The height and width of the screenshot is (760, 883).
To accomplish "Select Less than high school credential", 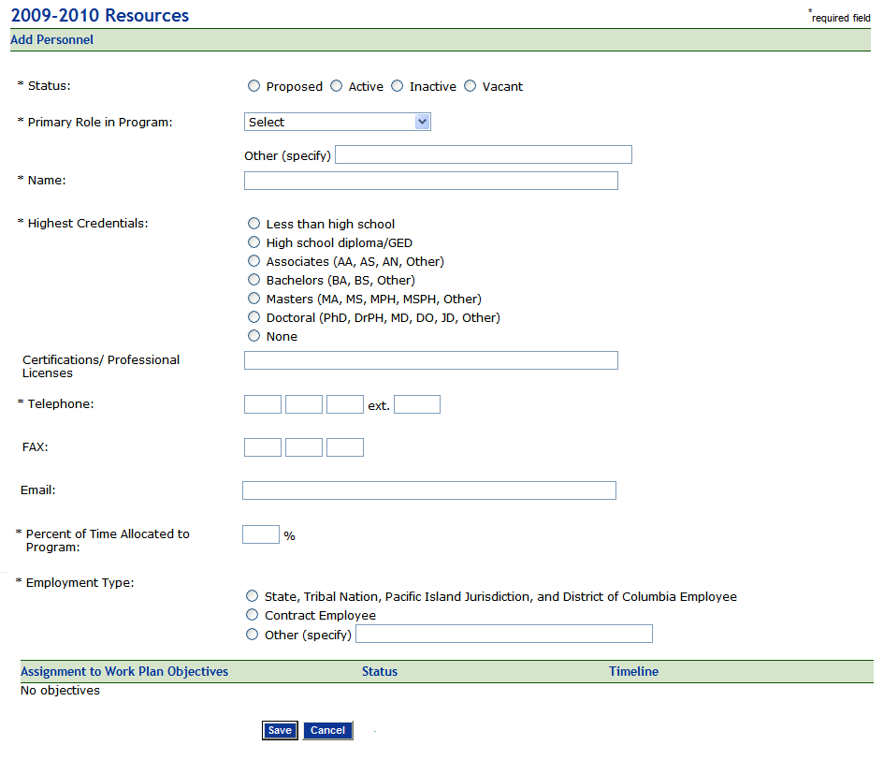I will tap(254, 223).
